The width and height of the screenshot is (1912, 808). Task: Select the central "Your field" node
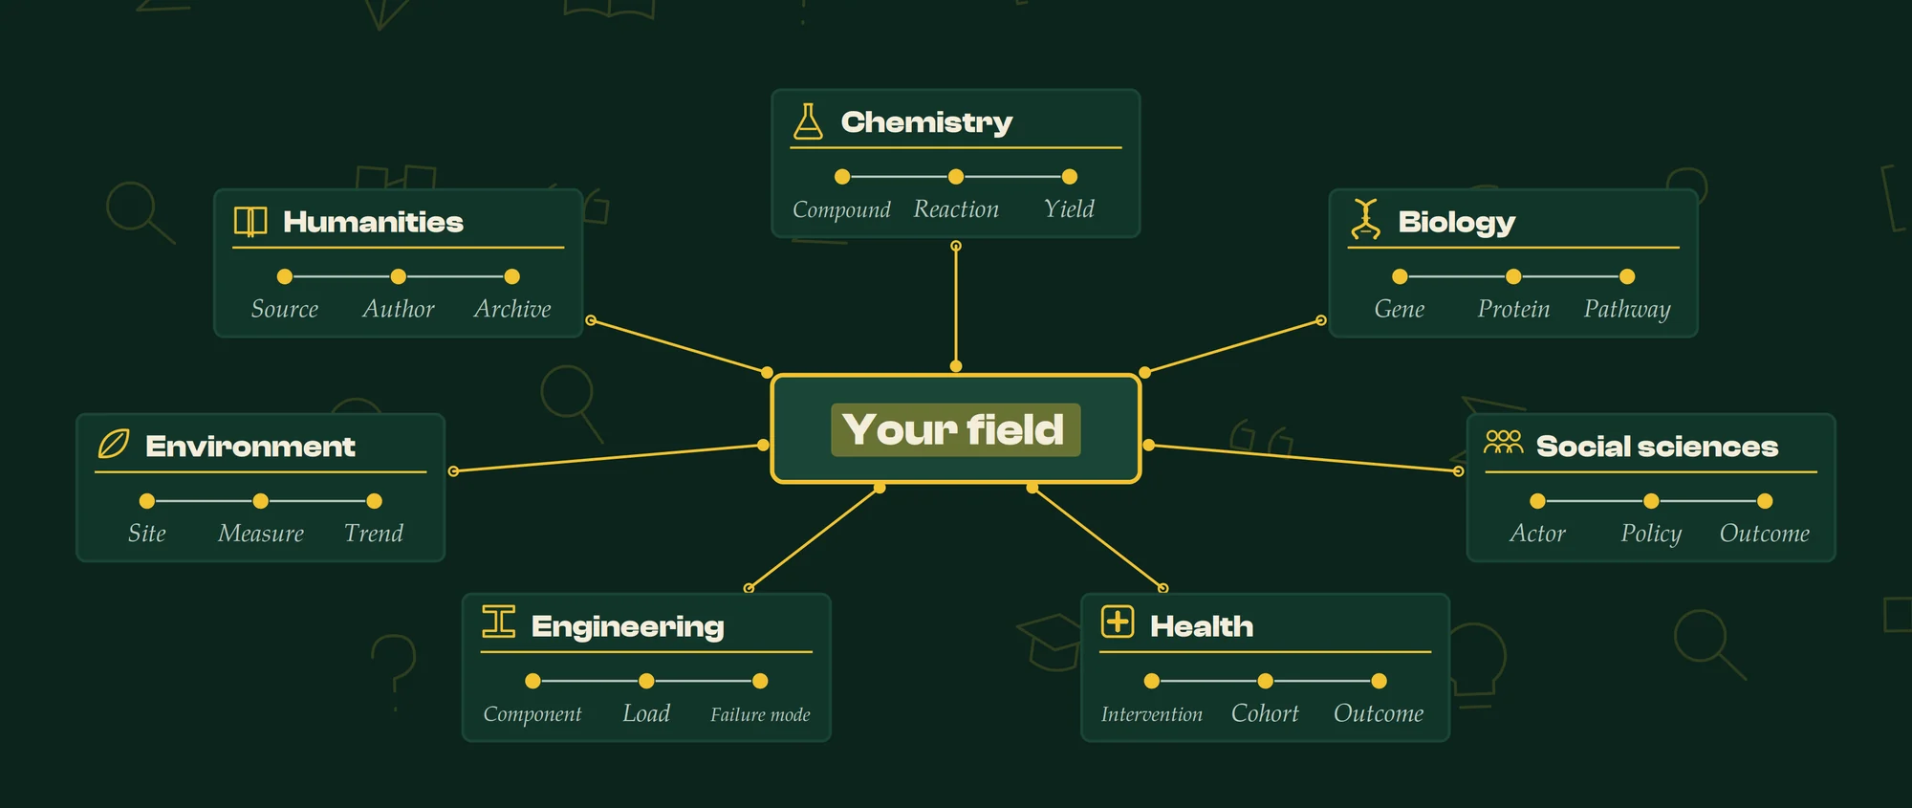click(x=956, y=428)
